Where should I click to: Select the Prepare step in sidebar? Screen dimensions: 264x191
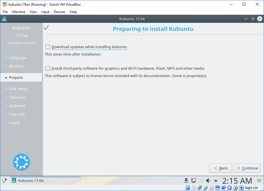click(21, 77)
